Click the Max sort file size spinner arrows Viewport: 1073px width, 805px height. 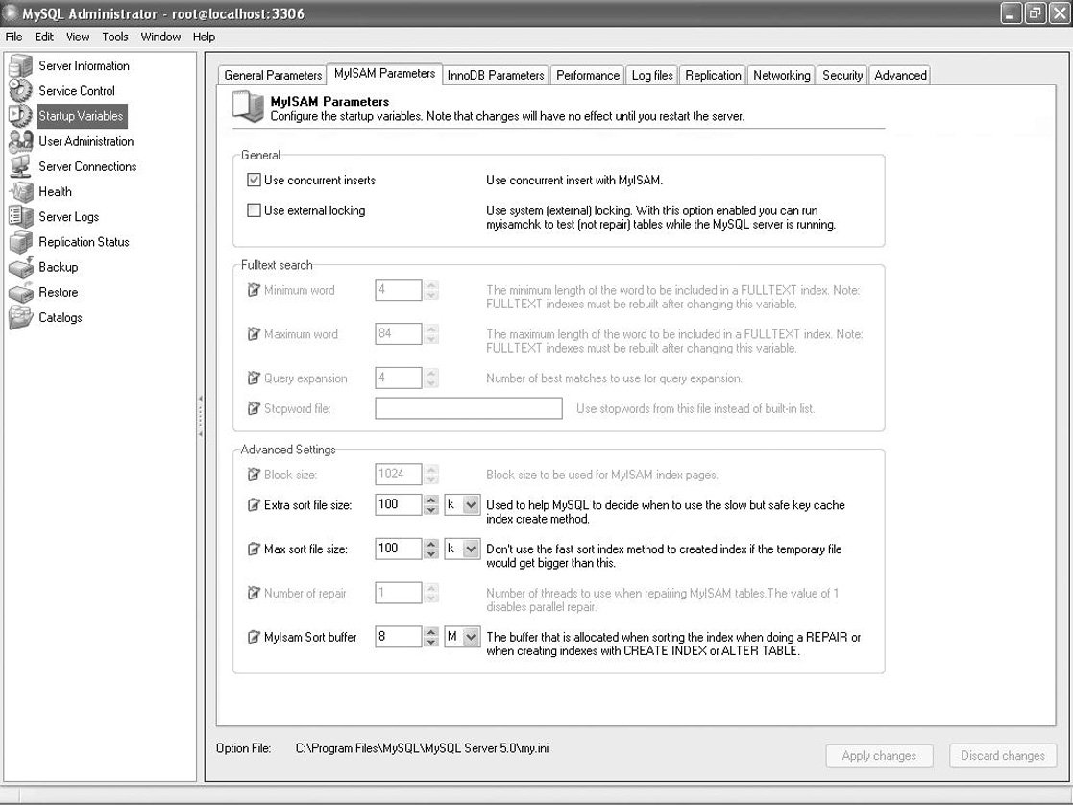pyautogui.click(x=431, y=549)
